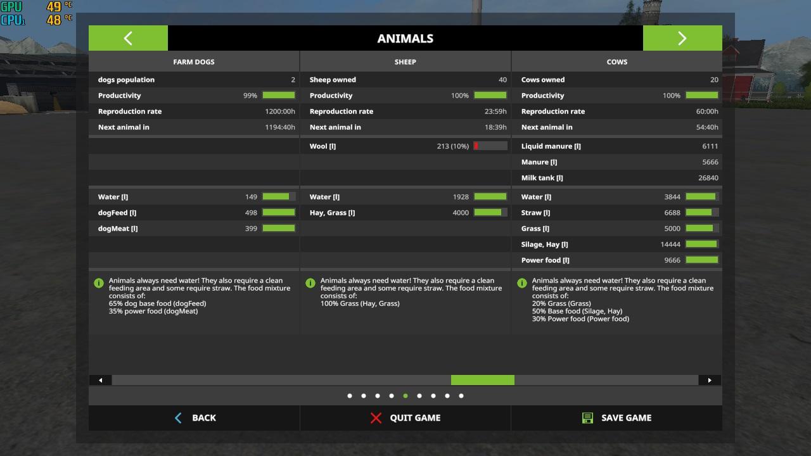Click the red Wool fill level bar
This screenshot has height=456, width=811.
tap(490, 146)
